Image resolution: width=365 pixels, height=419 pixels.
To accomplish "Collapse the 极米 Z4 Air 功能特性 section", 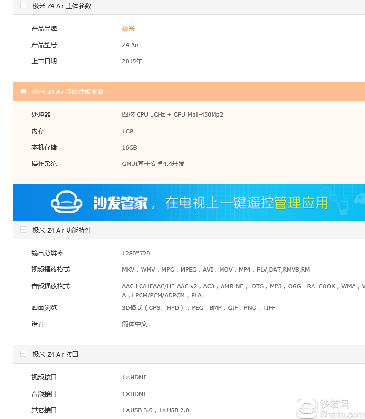I will 23,230.
